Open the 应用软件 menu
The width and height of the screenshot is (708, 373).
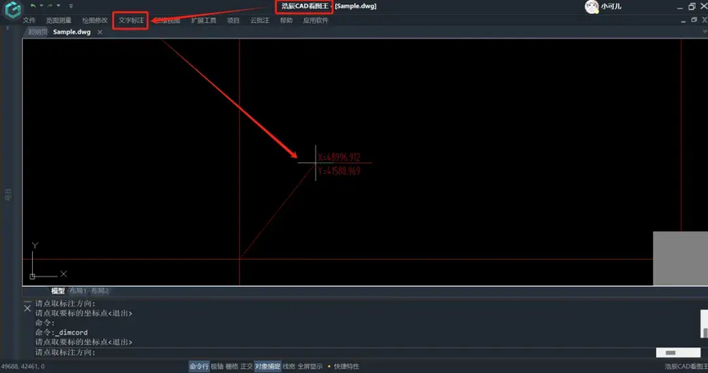tap(315, 20)
